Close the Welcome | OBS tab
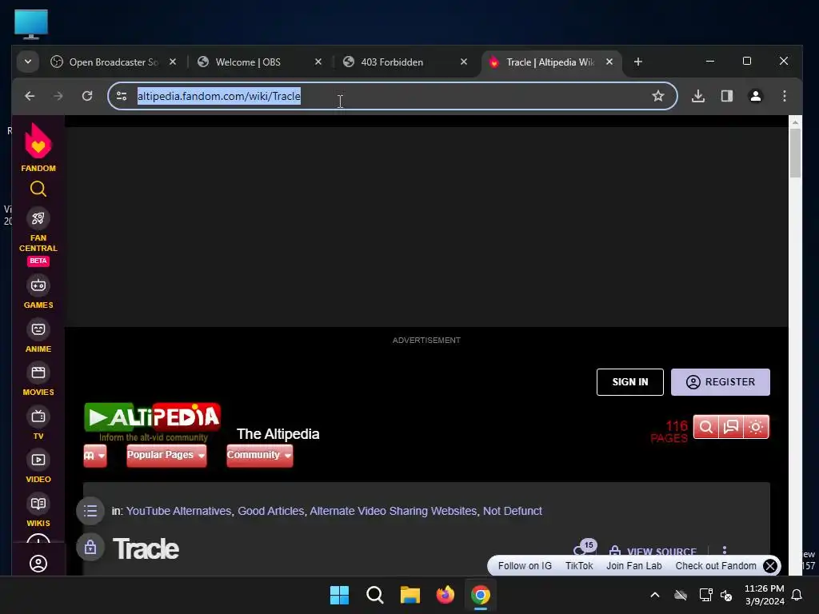This screenshot has height=614, width=819. [x=318, y=62]
